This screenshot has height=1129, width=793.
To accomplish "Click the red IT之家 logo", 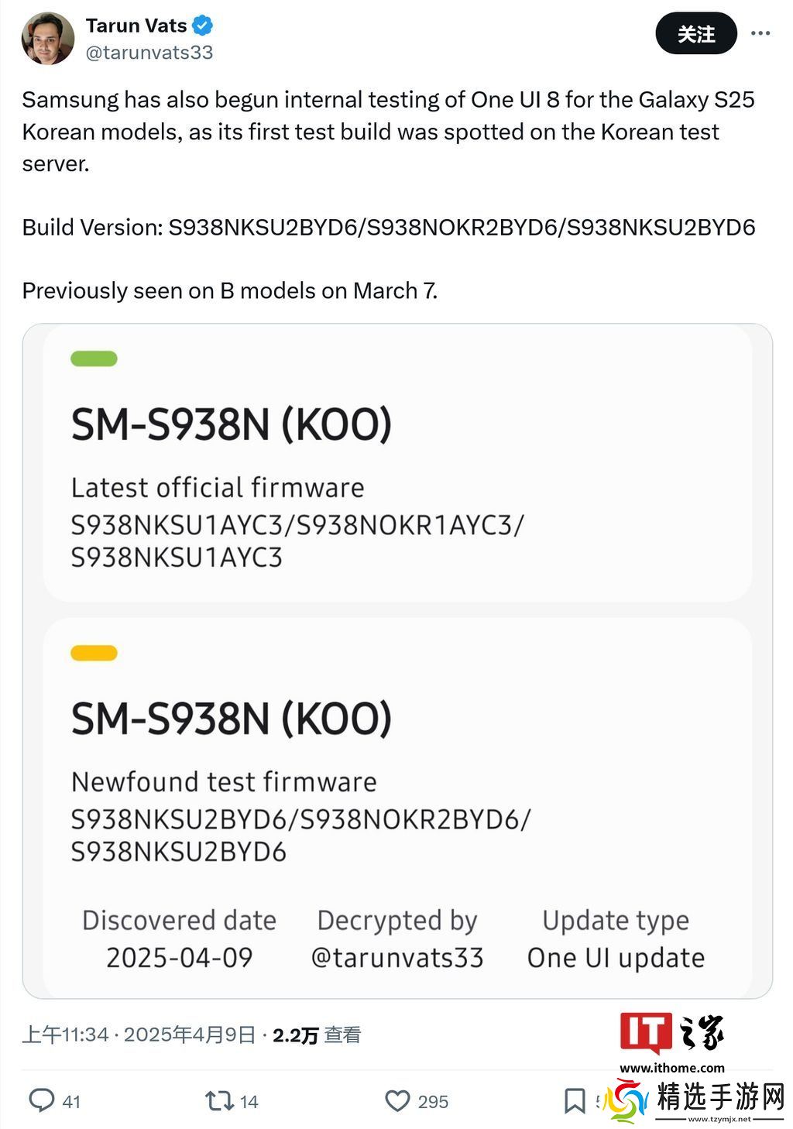I will [646, 1034].
